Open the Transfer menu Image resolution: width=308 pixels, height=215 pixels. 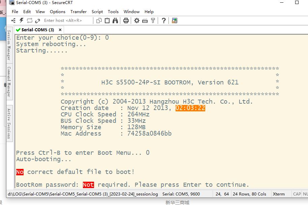point(79,11)
